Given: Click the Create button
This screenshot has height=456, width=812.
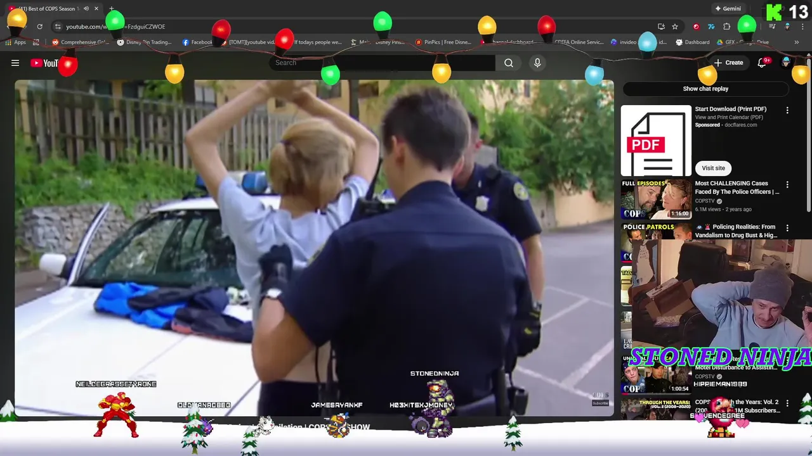Looking at the screenshot, I should 728,63.
